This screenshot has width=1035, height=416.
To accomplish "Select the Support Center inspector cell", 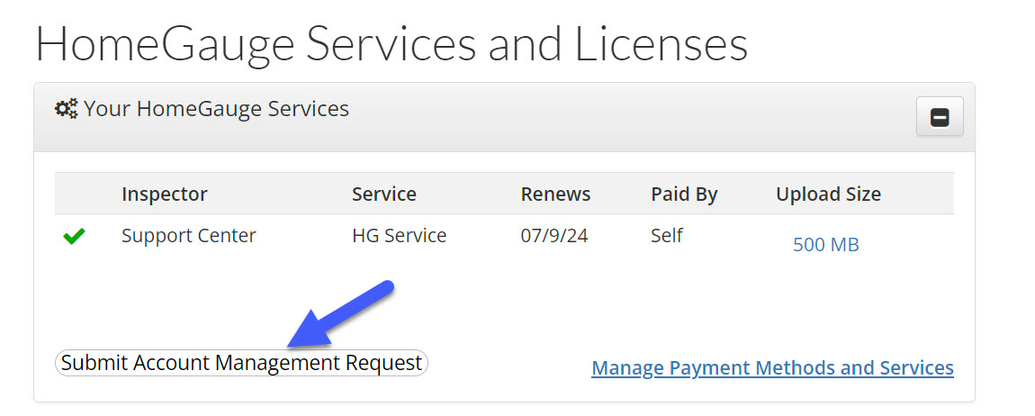I will tap(189, 236).
